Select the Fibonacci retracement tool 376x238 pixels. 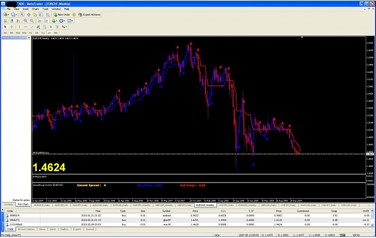tap(45, 27)
